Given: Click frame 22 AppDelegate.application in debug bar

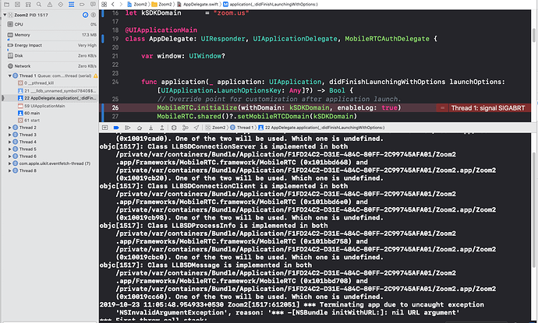Looking at the screenshot, I should (x=321, y=128).
